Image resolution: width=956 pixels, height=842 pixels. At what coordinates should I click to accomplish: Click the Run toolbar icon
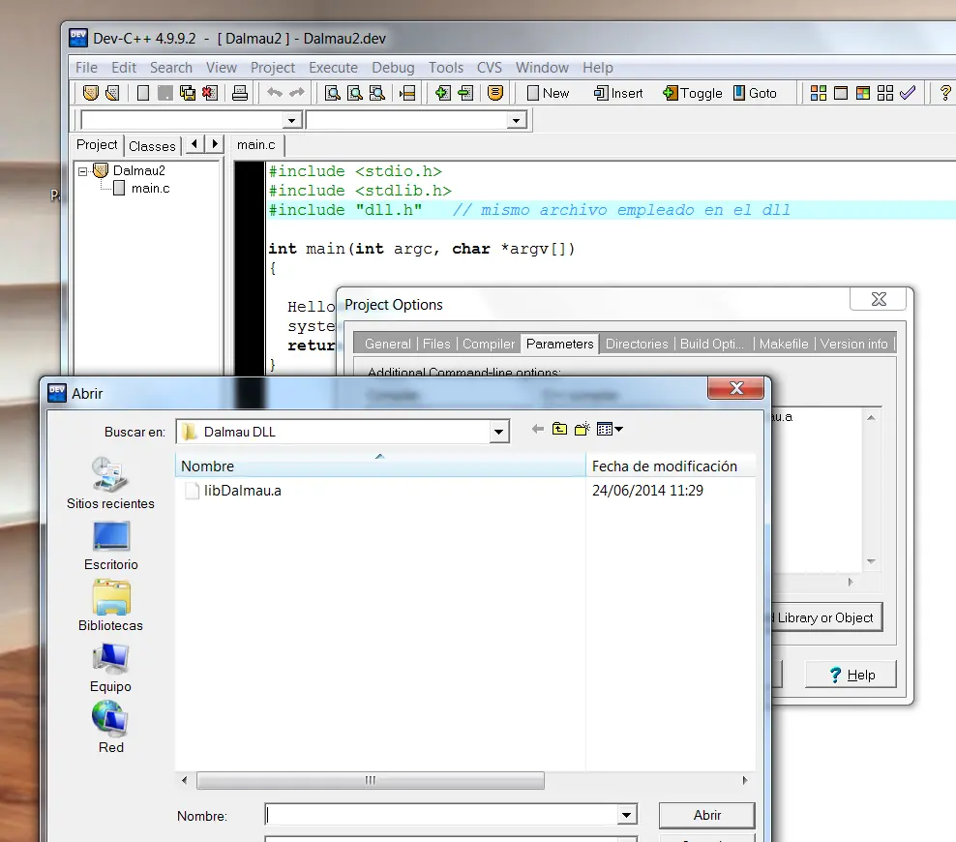841,93
